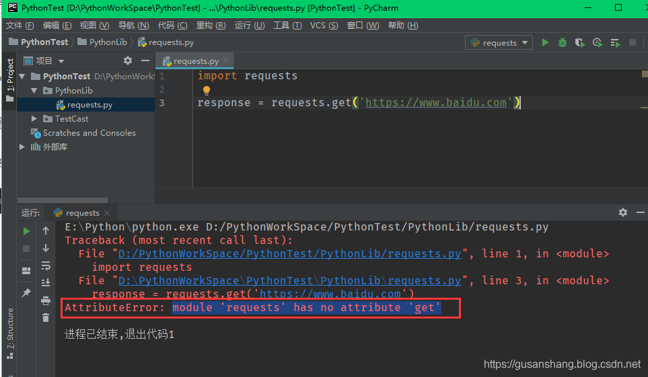Collapse the PythonLib folder
The image size is (648, 377).
click(x=34, y=91)
